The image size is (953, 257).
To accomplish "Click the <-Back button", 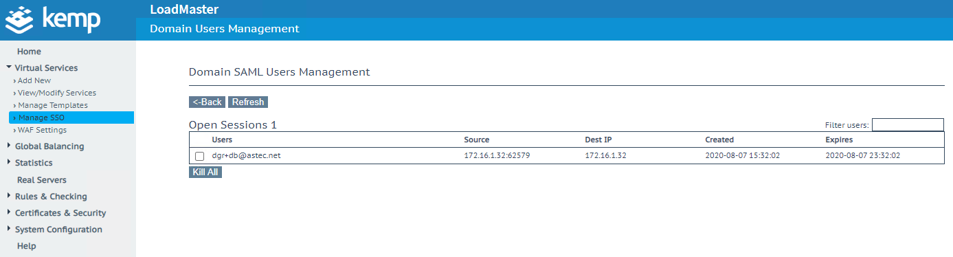I will [207, 102].
